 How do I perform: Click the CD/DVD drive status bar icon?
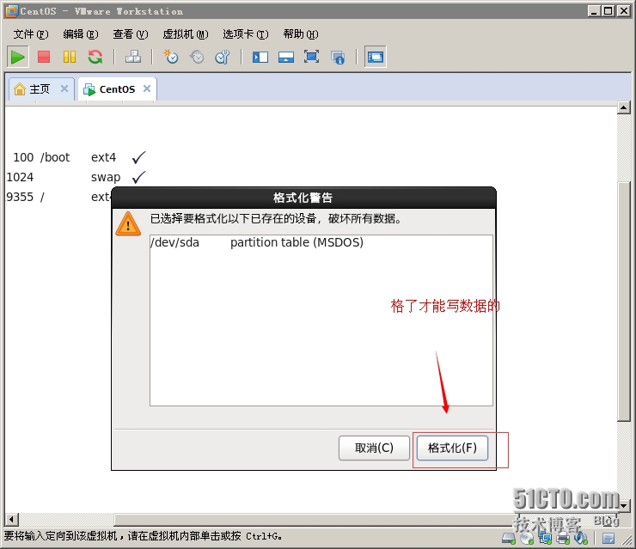click(x=527, y=538)
